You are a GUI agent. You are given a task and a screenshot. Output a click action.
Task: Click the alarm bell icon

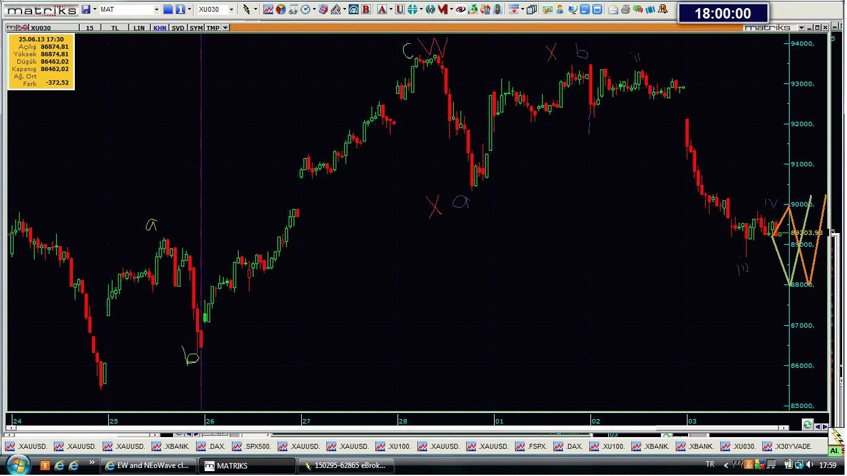pyautogui.click(x=662, y=9)
